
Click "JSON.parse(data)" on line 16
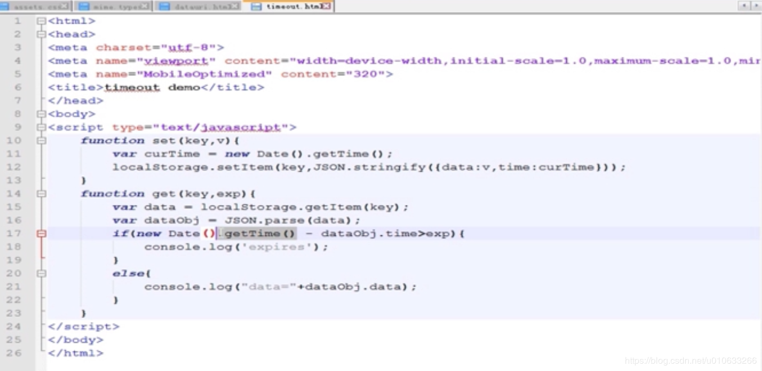point(288,220)
